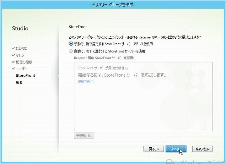Open the マシン step in sidebar
This screenshot has height=164, width=226.
click(x=20, y=55)
